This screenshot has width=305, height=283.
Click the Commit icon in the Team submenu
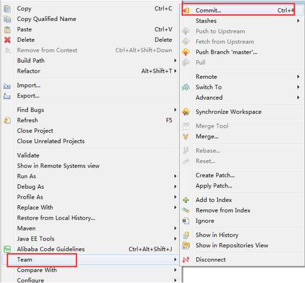point(186,10)
